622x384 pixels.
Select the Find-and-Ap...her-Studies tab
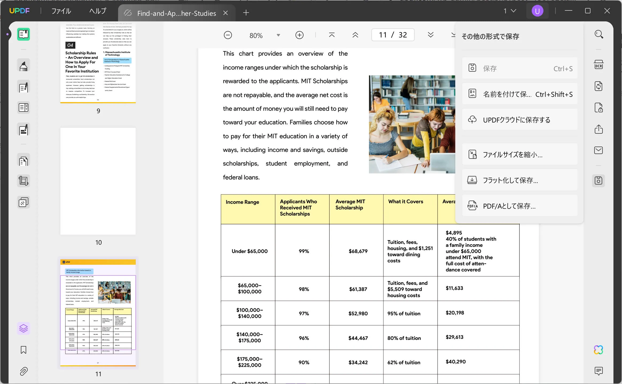176,13
